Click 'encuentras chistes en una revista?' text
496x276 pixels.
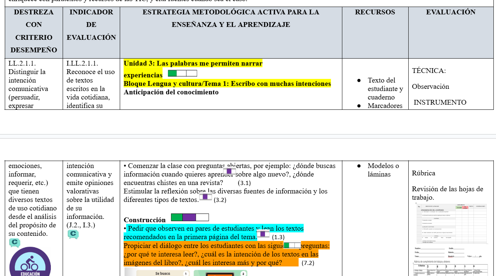point(173,183)
